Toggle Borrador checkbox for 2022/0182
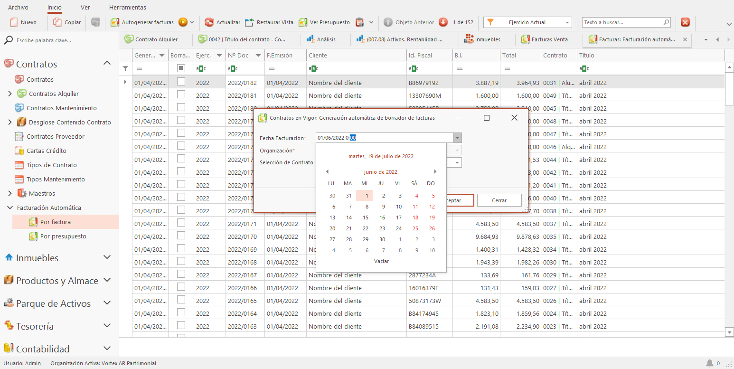Viewport: 734px width, 369px height. (181, 82)
